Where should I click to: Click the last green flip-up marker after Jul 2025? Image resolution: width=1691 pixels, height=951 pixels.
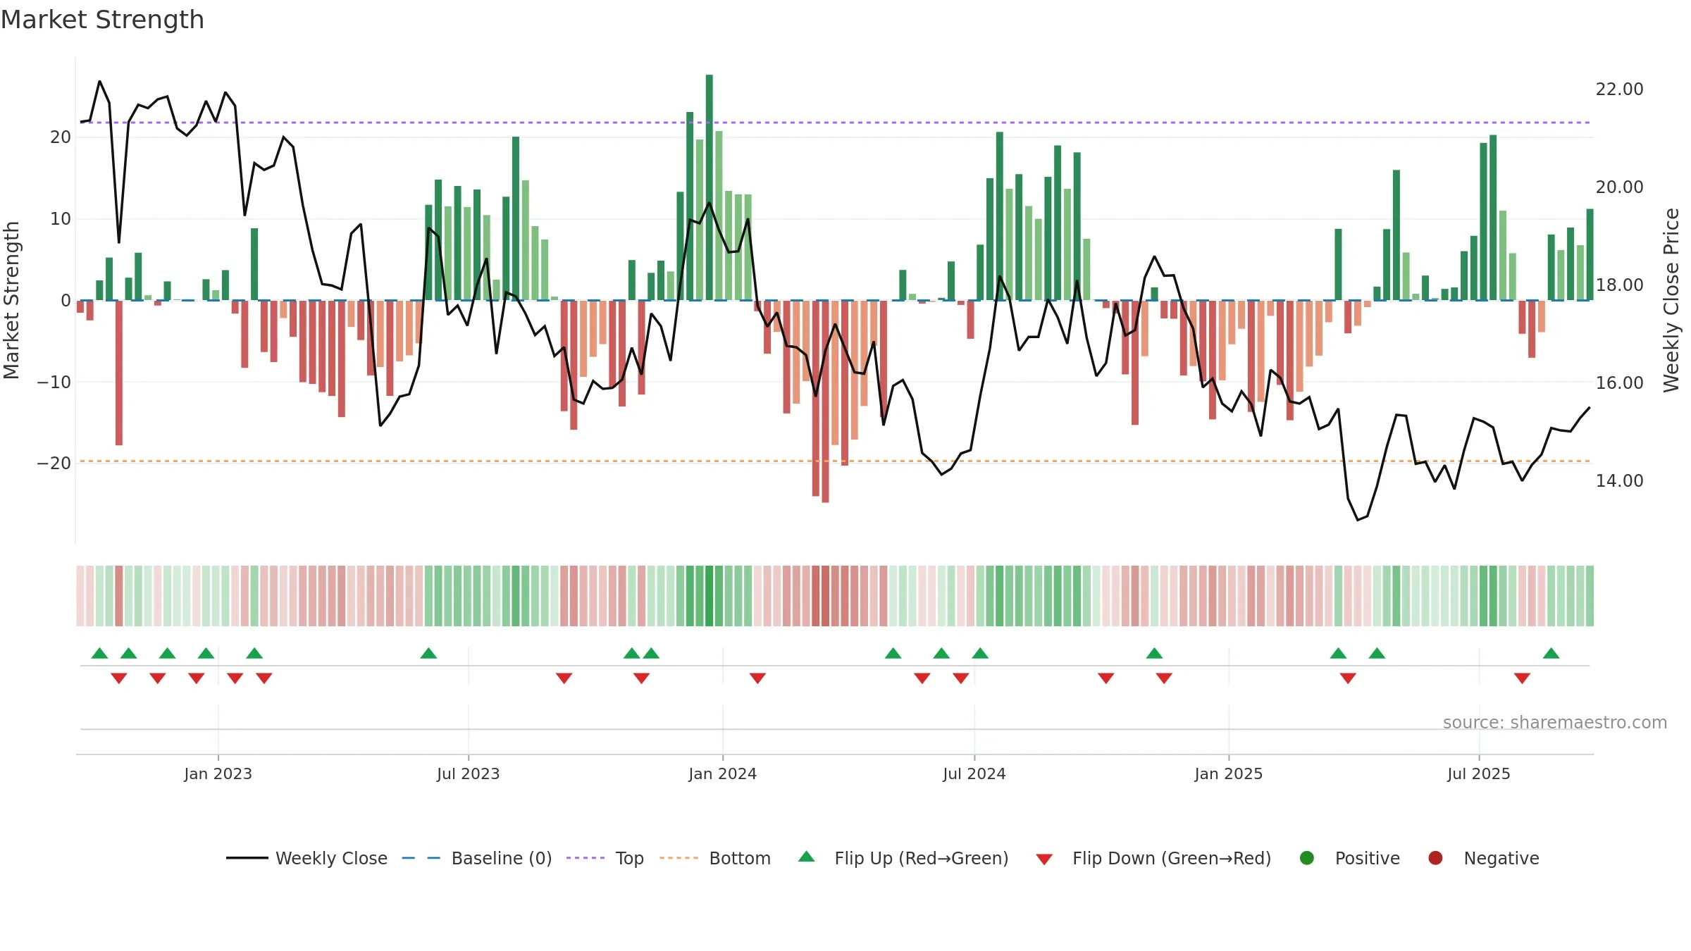click(x=1551, y=653)
